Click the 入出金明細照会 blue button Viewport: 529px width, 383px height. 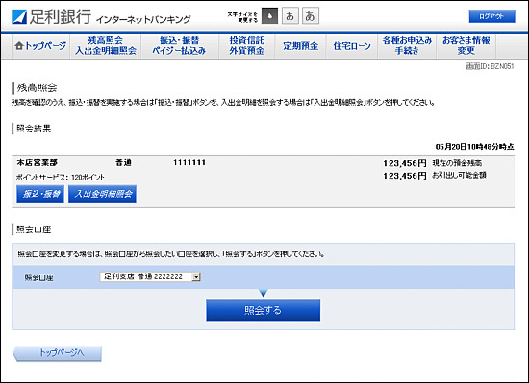[x=102, y=194]
